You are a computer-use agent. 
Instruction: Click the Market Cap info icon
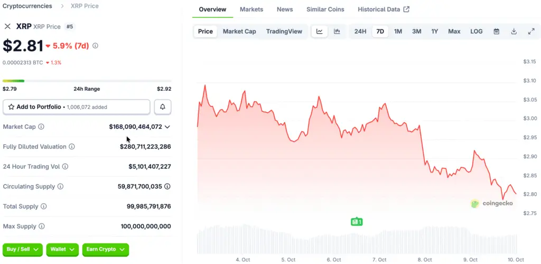(41, 127)
